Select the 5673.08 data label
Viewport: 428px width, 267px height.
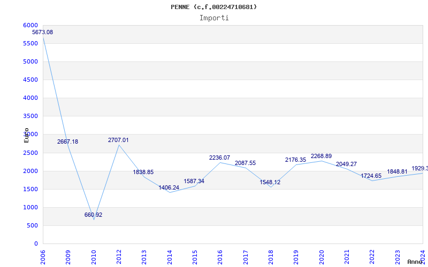point(43,32)
